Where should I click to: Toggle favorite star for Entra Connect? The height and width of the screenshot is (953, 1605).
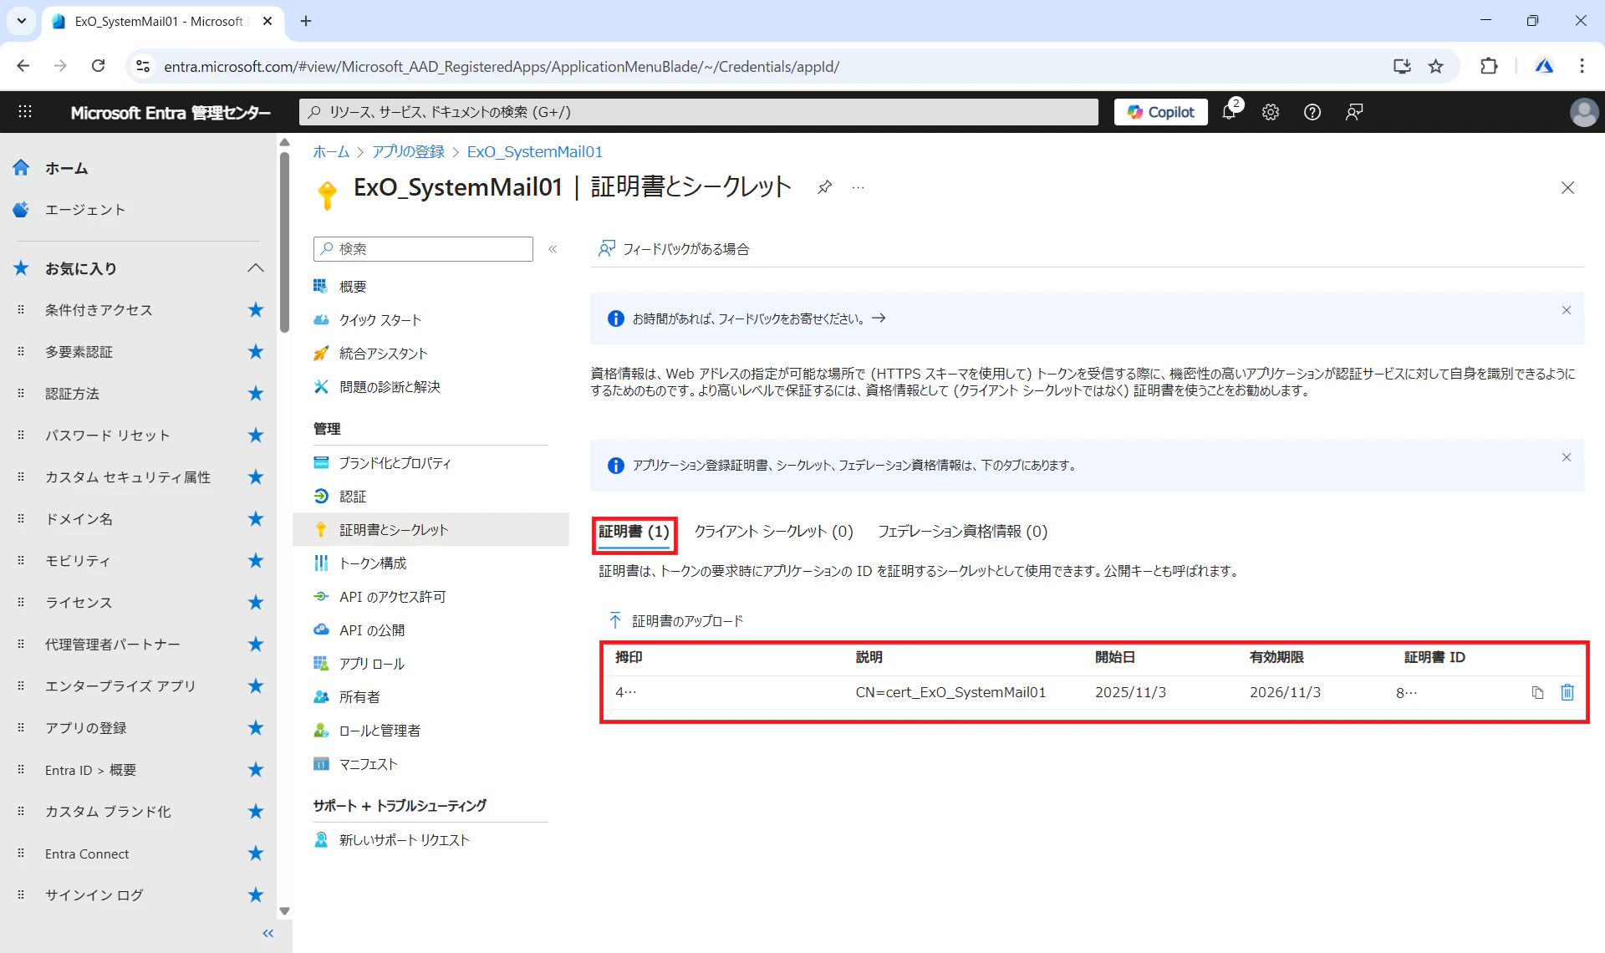256,854
